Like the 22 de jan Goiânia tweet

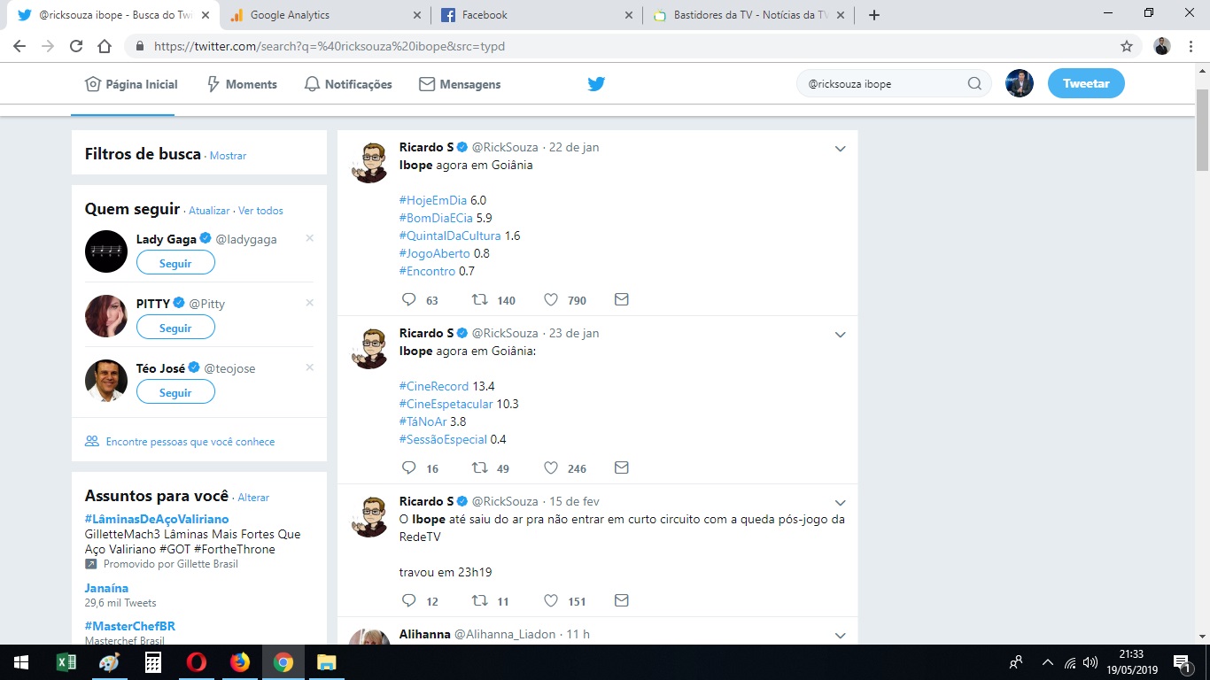coord(551,300)
